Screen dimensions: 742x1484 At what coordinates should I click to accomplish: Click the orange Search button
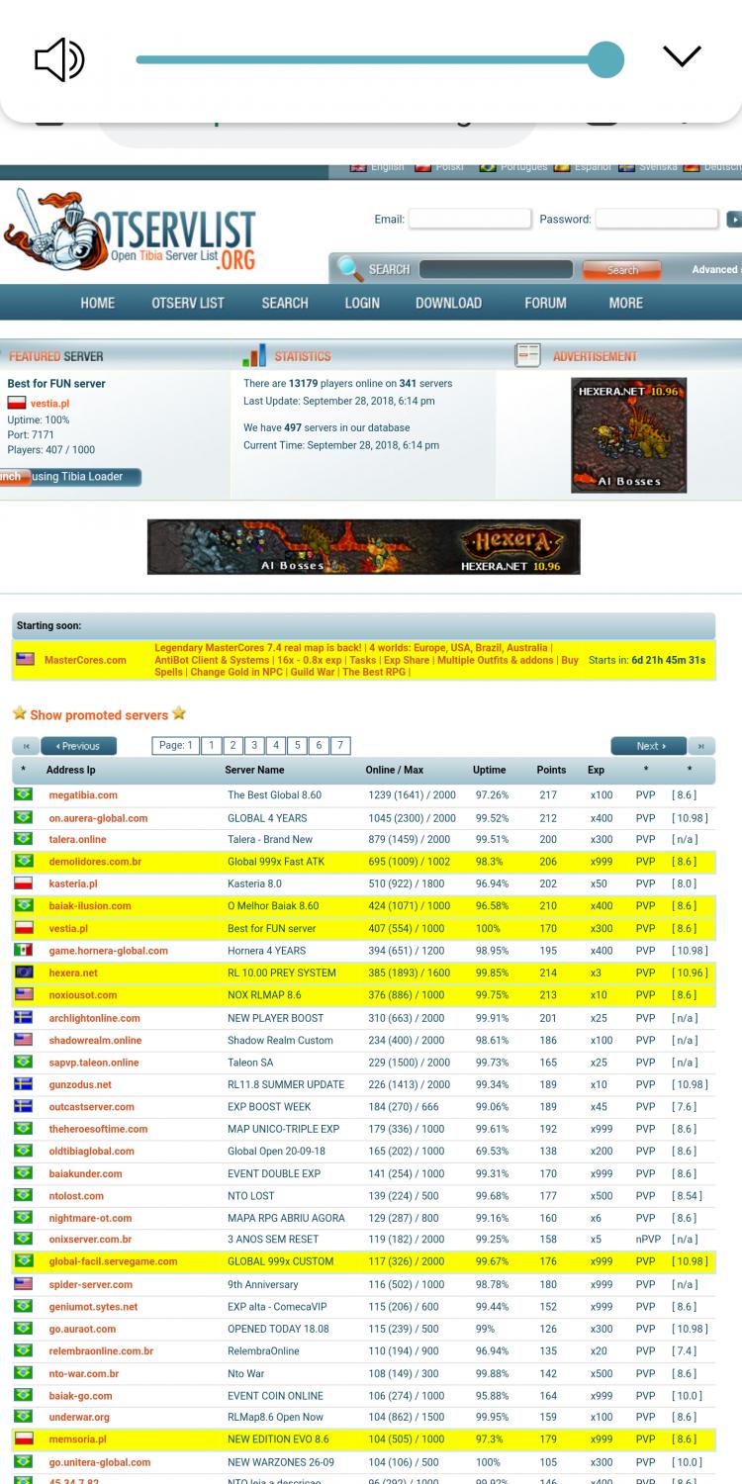pos(621,270)
